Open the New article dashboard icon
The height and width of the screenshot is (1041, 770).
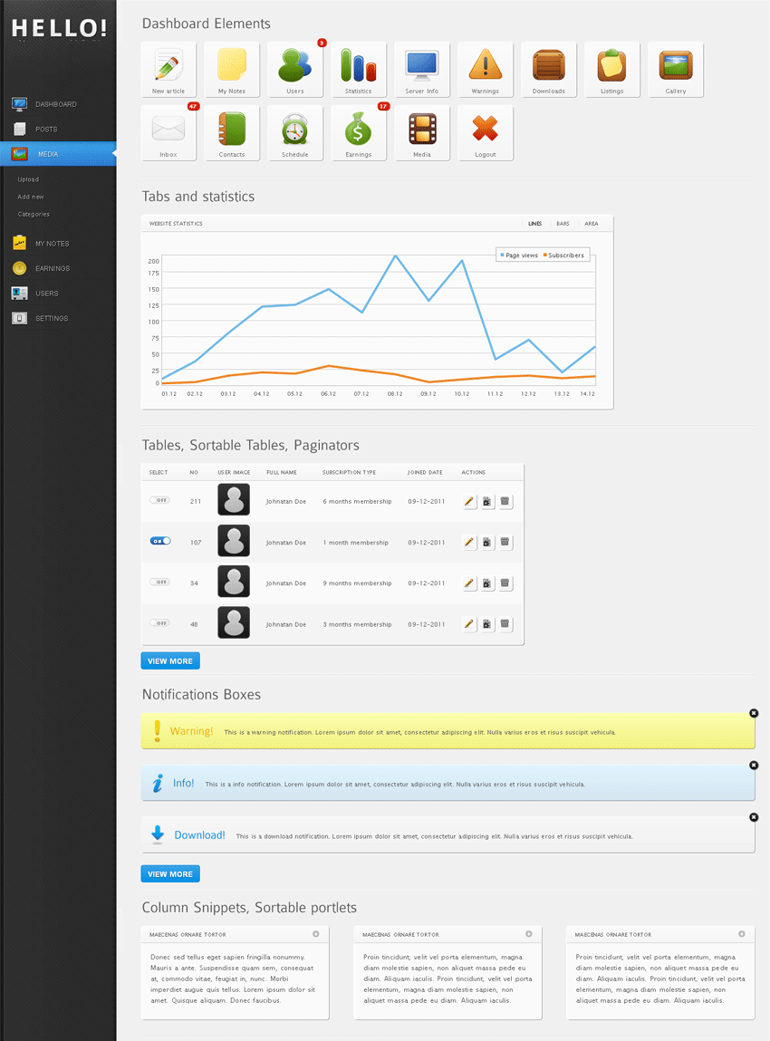click(168, 69)
